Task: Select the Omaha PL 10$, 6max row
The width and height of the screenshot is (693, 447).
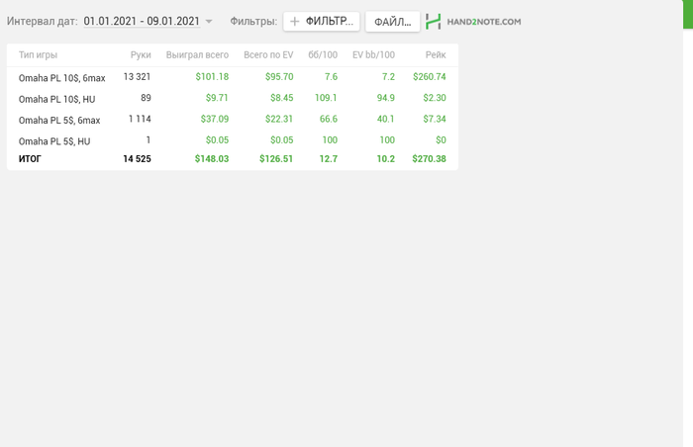Action: click(x=233, y=77)
